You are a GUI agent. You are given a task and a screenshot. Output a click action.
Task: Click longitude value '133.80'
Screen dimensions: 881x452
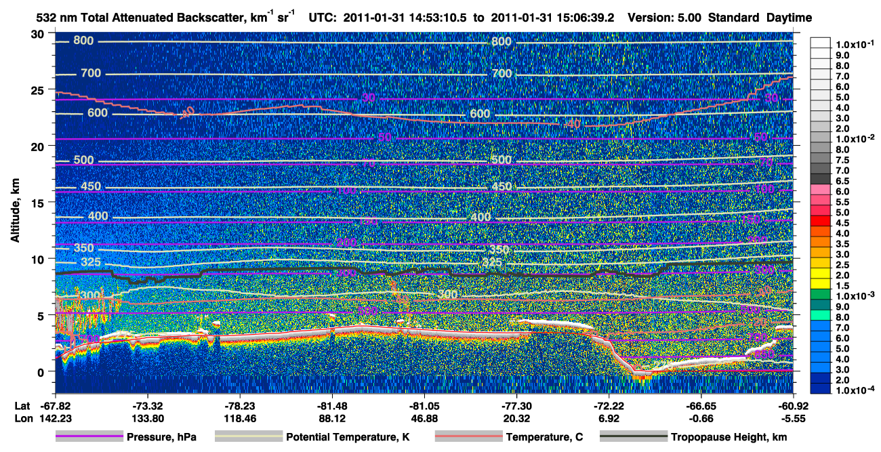[x=147, y=418]
